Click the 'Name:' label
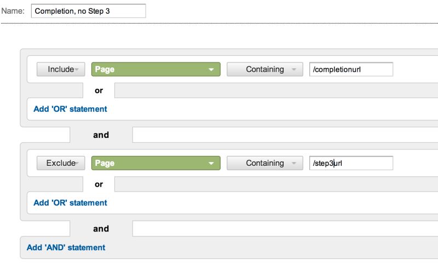Image resolution: width=438 pixels, height=277 pixels. click(x=13, y=11)
